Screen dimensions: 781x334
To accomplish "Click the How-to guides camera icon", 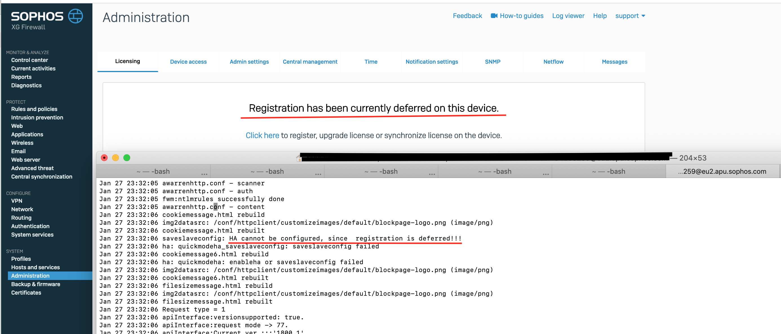I will click(494, 16).
